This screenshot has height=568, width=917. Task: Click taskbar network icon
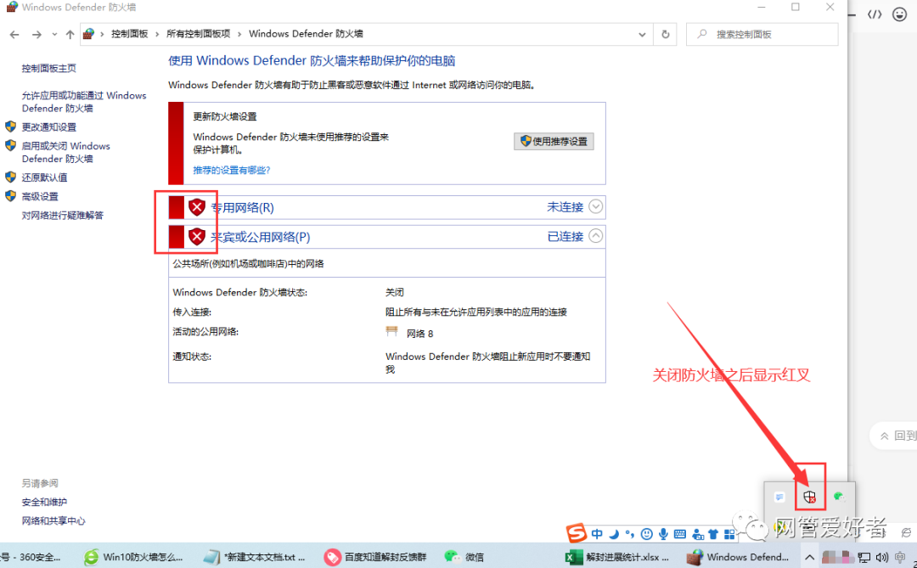[864, 557]
